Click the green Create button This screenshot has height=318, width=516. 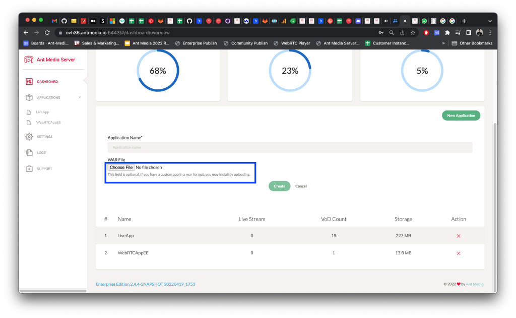tap(279, 186)
